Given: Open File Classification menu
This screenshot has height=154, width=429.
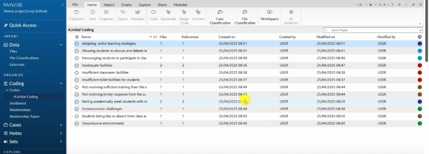Looking at the screenshot, I should point(245,17).
